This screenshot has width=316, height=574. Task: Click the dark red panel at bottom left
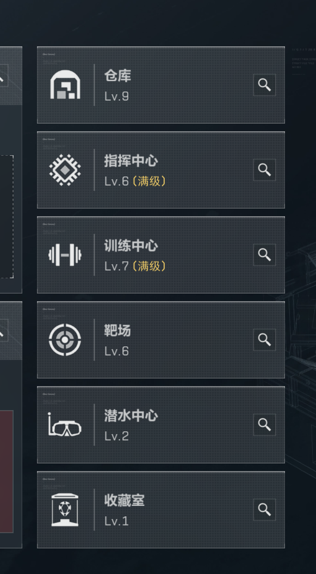coord(7,472)
